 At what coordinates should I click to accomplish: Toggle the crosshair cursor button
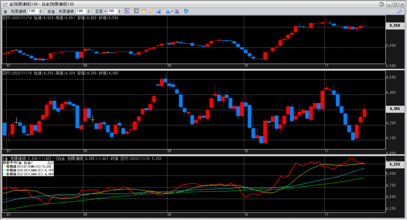coord(128,11)
